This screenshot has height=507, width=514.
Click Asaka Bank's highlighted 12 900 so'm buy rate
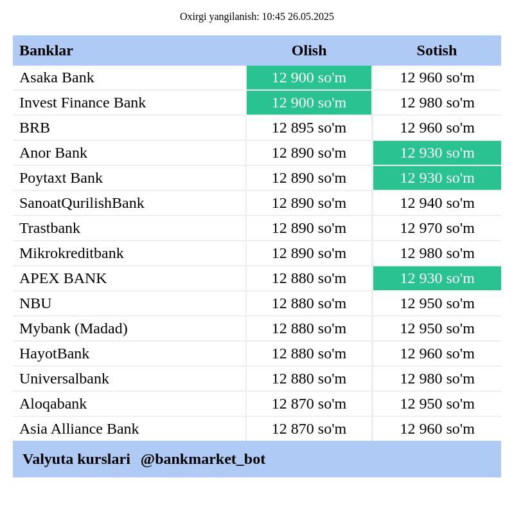click(x=309, y=78)
